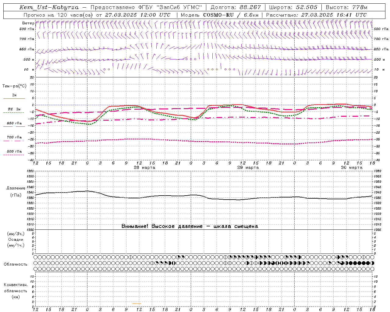Click the -40 value on left temperature axis
This screenshot has height=312, width=390.
pyautogui.click(x=31, y=160)
